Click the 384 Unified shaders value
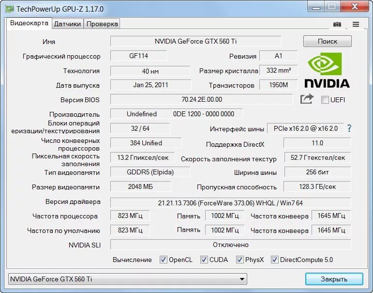Viewport: 373px width, 293px height. [146, 143]
